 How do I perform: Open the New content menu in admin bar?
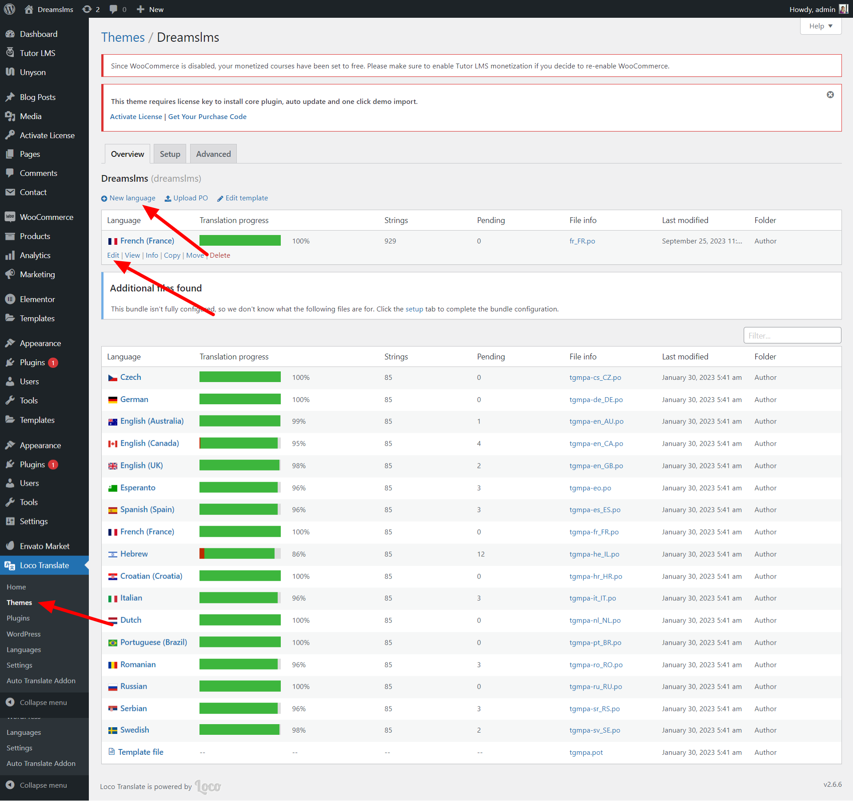tap(150, 9)
